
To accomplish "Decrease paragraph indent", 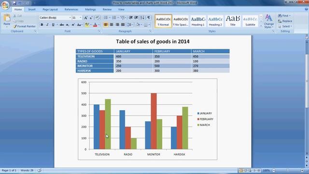I will 130,18.
